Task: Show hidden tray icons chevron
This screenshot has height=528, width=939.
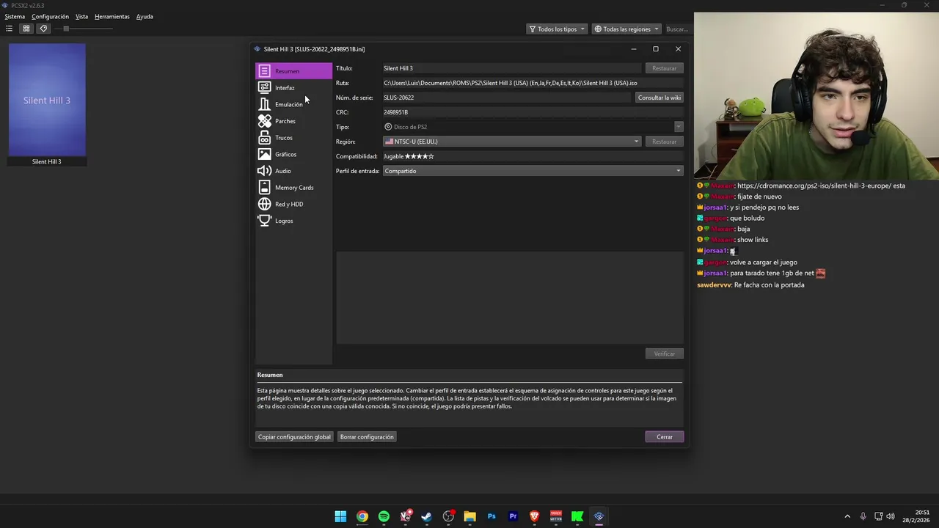Action: pyautogui.click(x=847, y=516)
